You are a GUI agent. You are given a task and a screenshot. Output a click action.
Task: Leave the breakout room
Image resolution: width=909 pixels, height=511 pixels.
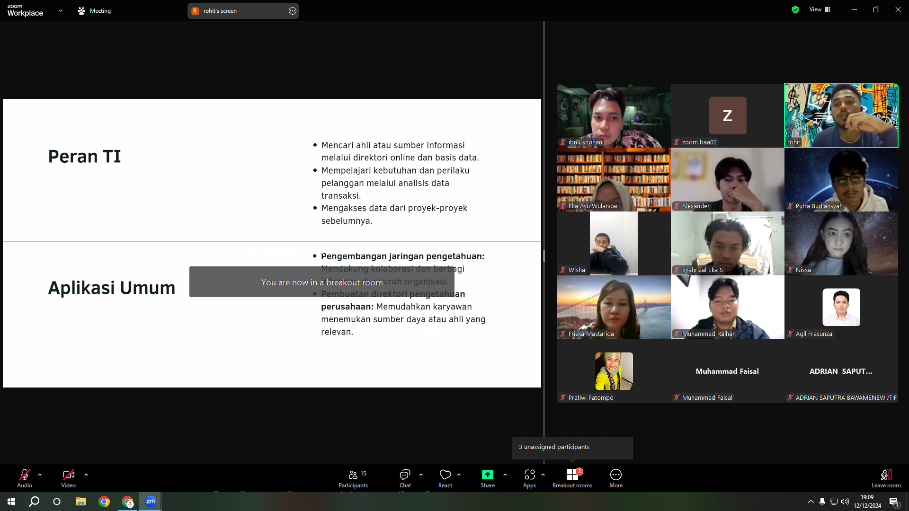(x=886, y=478)
